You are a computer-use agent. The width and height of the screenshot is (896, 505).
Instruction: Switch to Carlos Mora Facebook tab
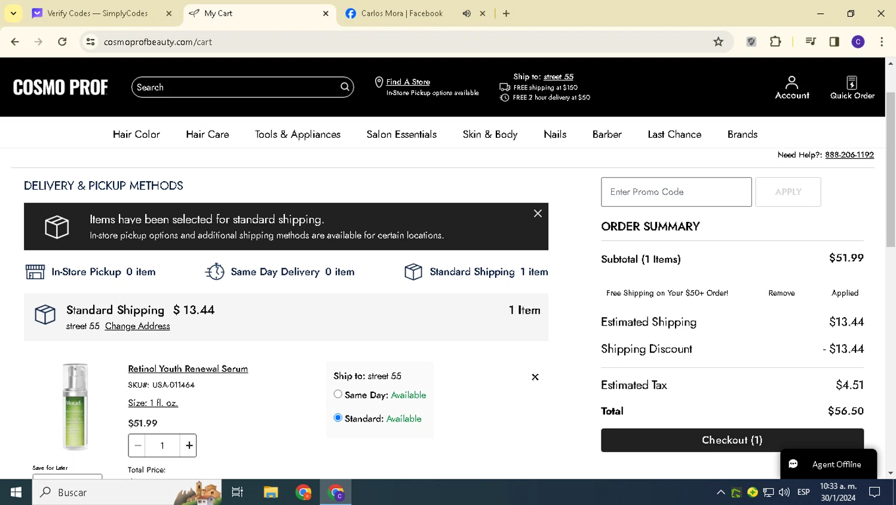[x=401, y=13]
